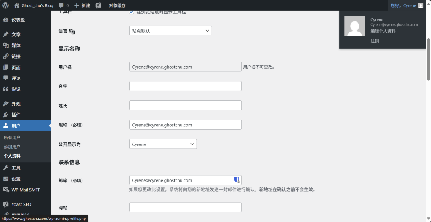Open 对象缓存 in the admin bar
The height and width of the screenshot is (222, 431).
click(117, 5)
